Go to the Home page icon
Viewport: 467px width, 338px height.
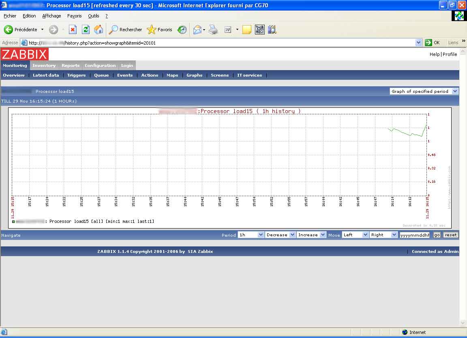pyautogui.click(x=99, y=30)
